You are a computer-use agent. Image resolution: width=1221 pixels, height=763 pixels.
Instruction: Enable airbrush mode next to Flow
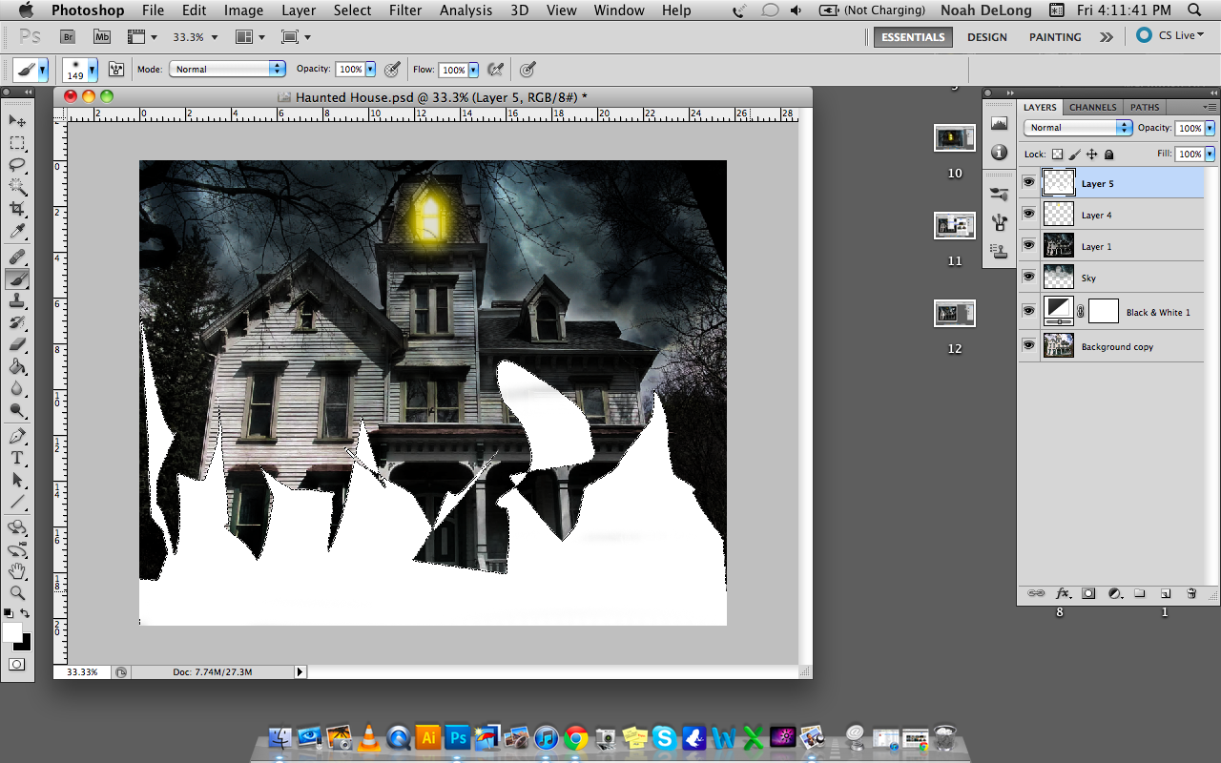[x=495, y=70]
